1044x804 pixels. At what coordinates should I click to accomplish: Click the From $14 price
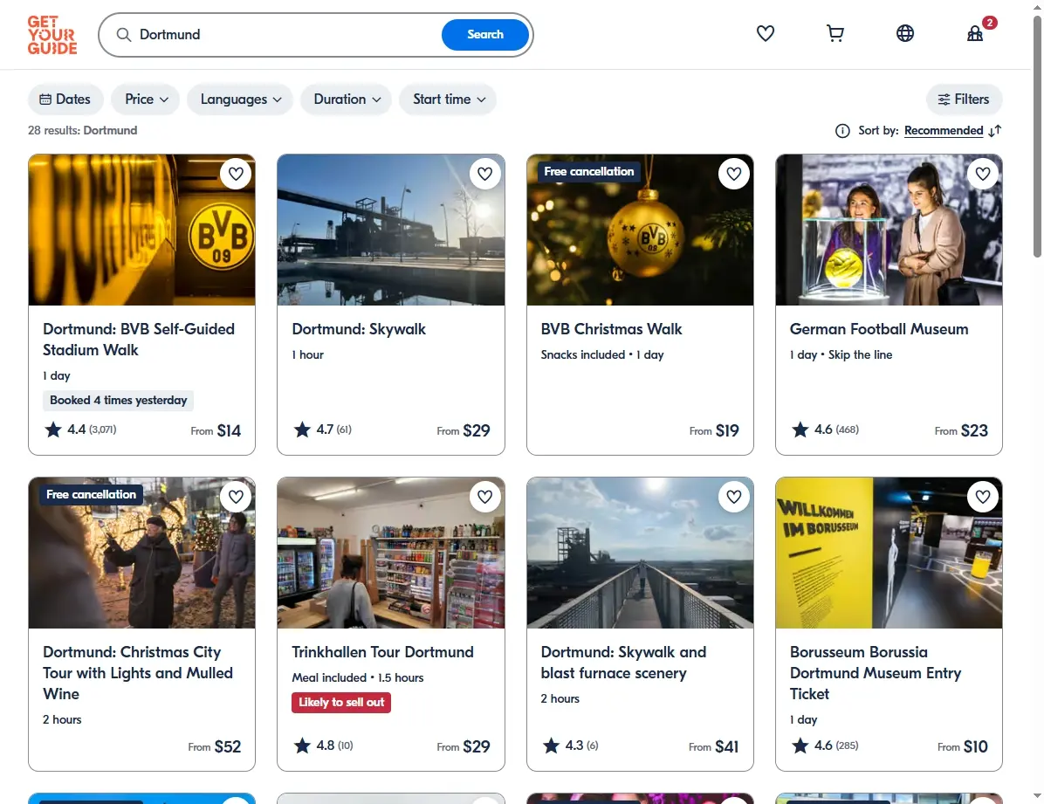click(x=216, y=431)
